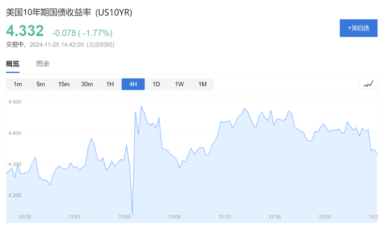Open the 图表 chart tab

coord(43,64)
